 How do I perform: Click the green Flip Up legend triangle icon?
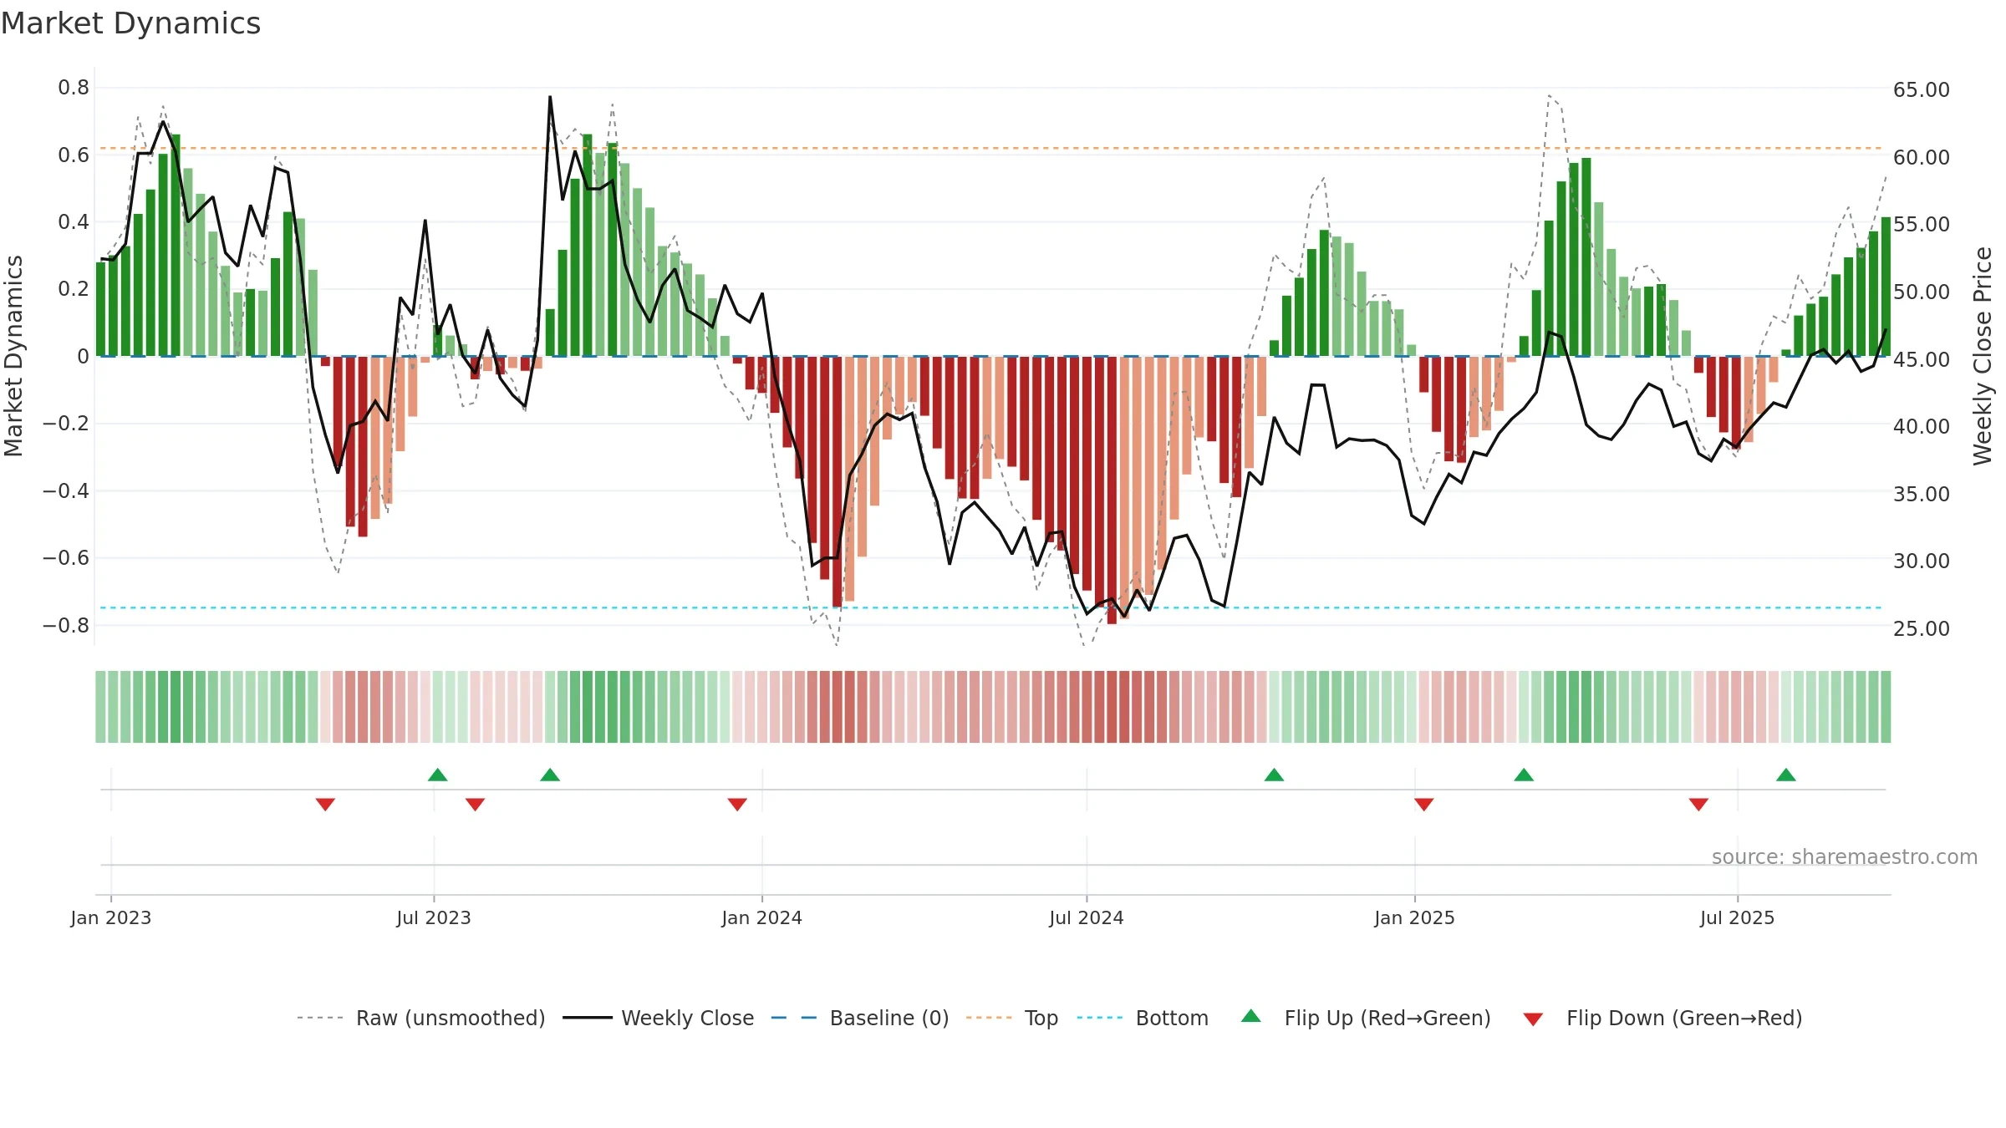[x=1251, y=1016]
